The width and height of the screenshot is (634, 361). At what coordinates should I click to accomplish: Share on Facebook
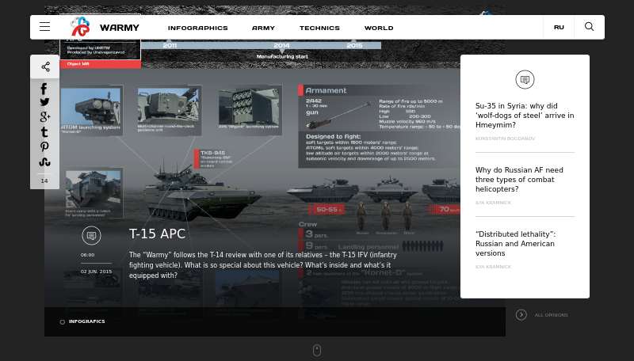pos(44,89)
